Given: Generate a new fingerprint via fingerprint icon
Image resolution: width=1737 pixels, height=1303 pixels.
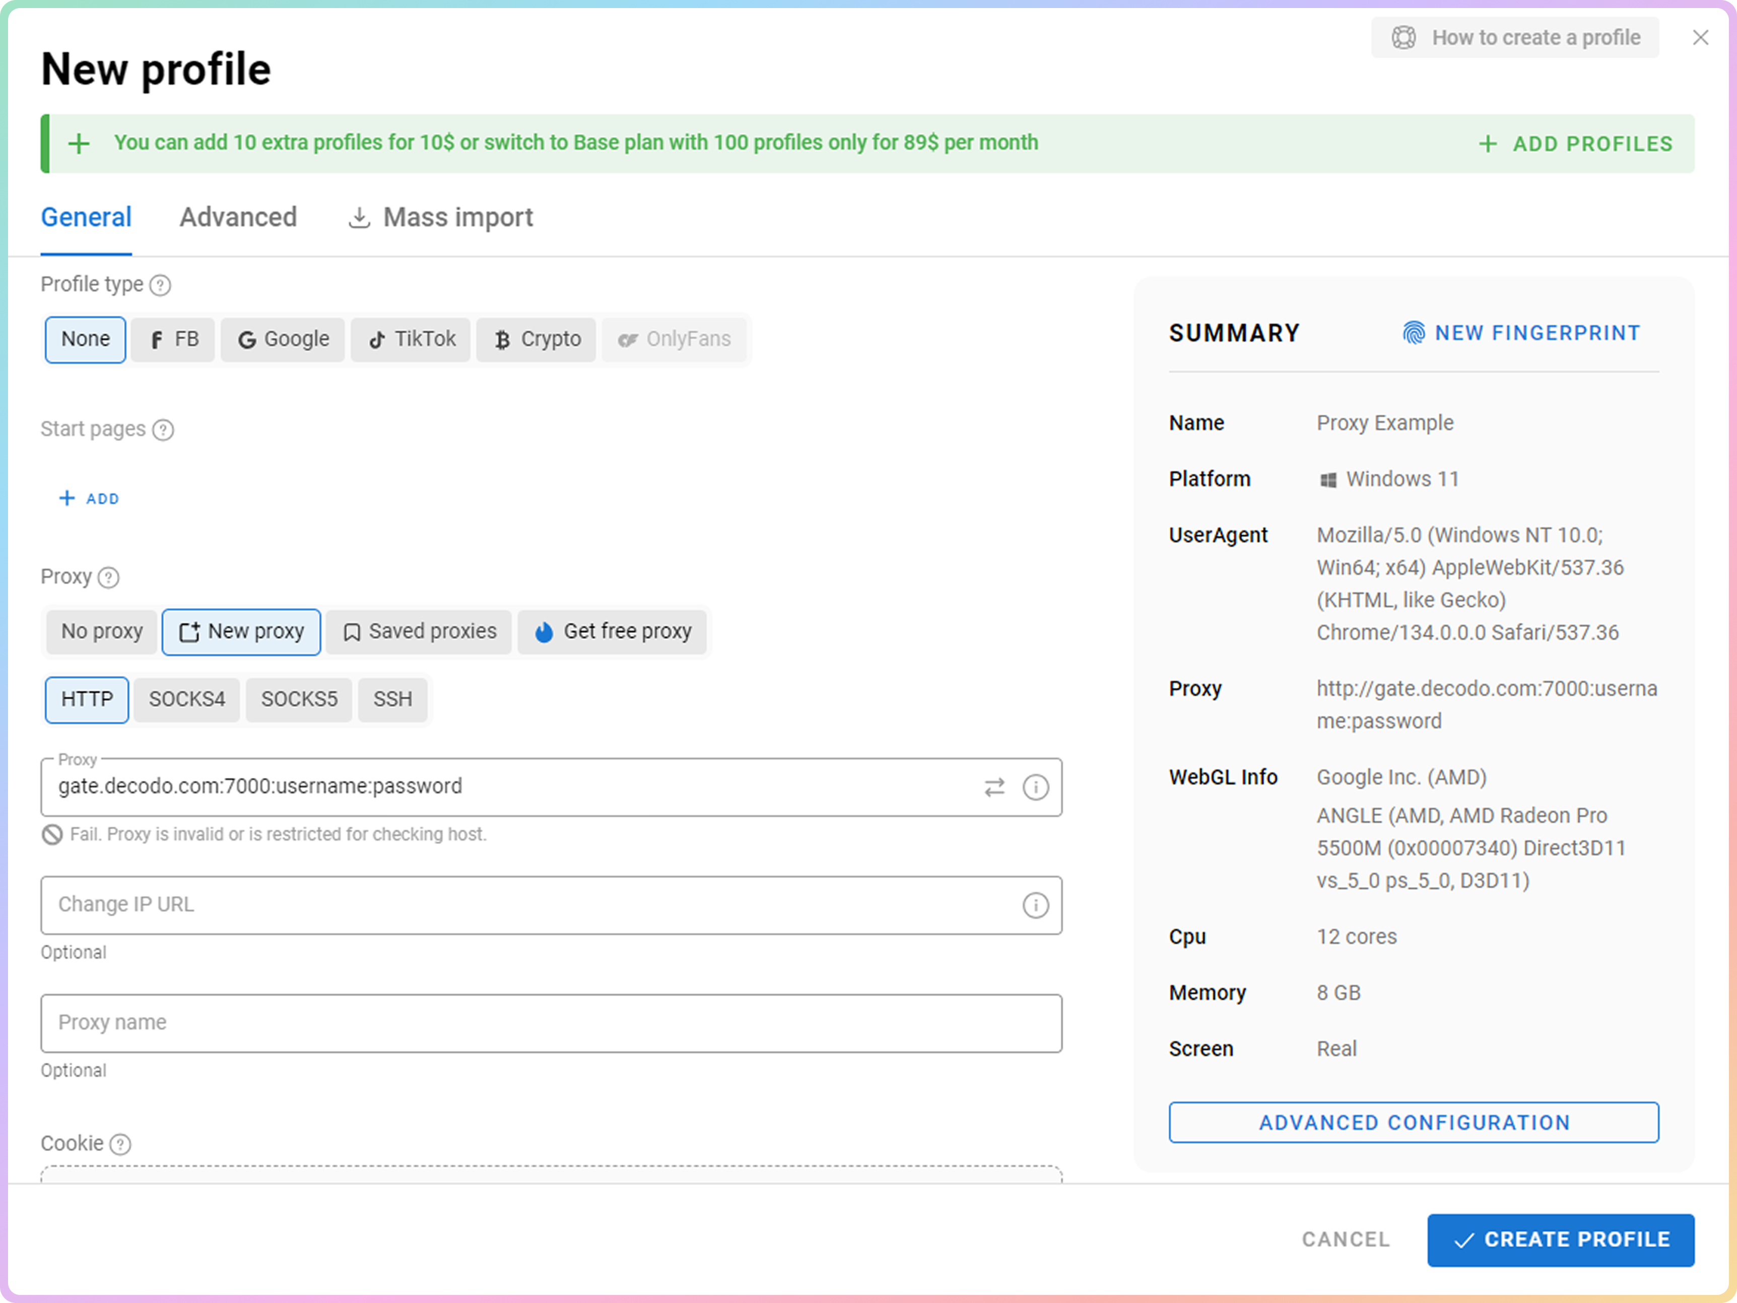Looking at the screenshot, I should (x=1414, y=333).
